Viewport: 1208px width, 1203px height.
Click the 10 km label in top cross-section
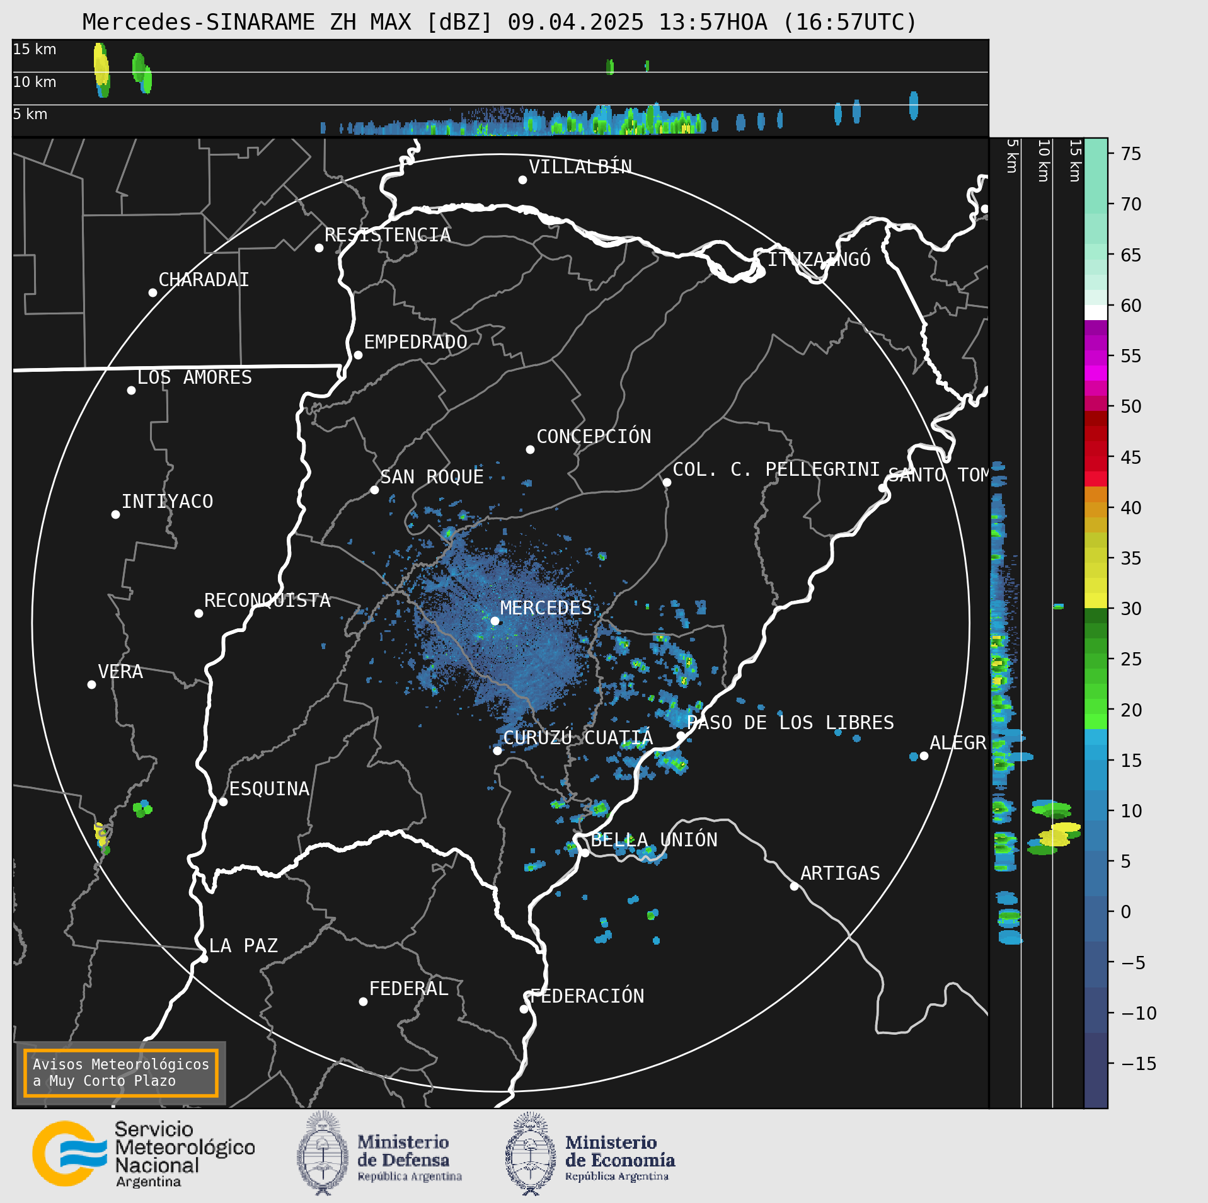click(x=35, y=82)
